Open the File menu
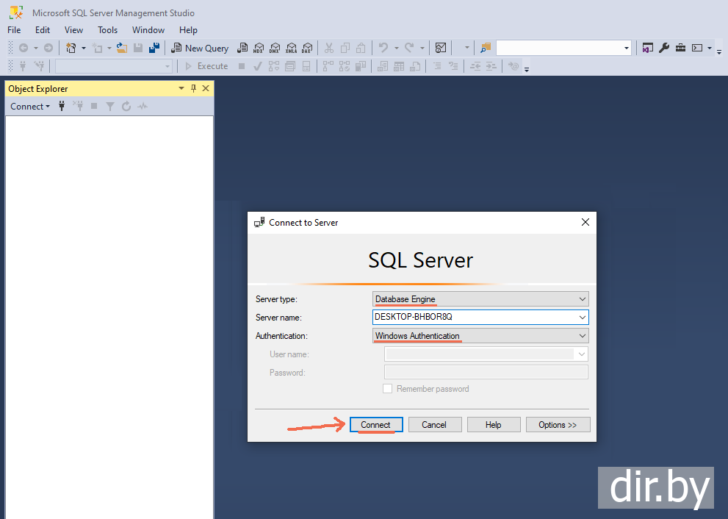This screenshot has height=519, width=728. click(13, 30)
